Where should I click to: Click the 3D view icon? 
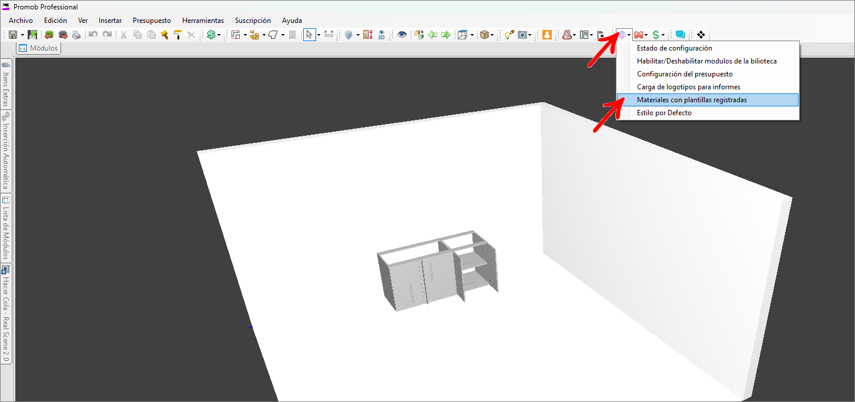(381, 35)
